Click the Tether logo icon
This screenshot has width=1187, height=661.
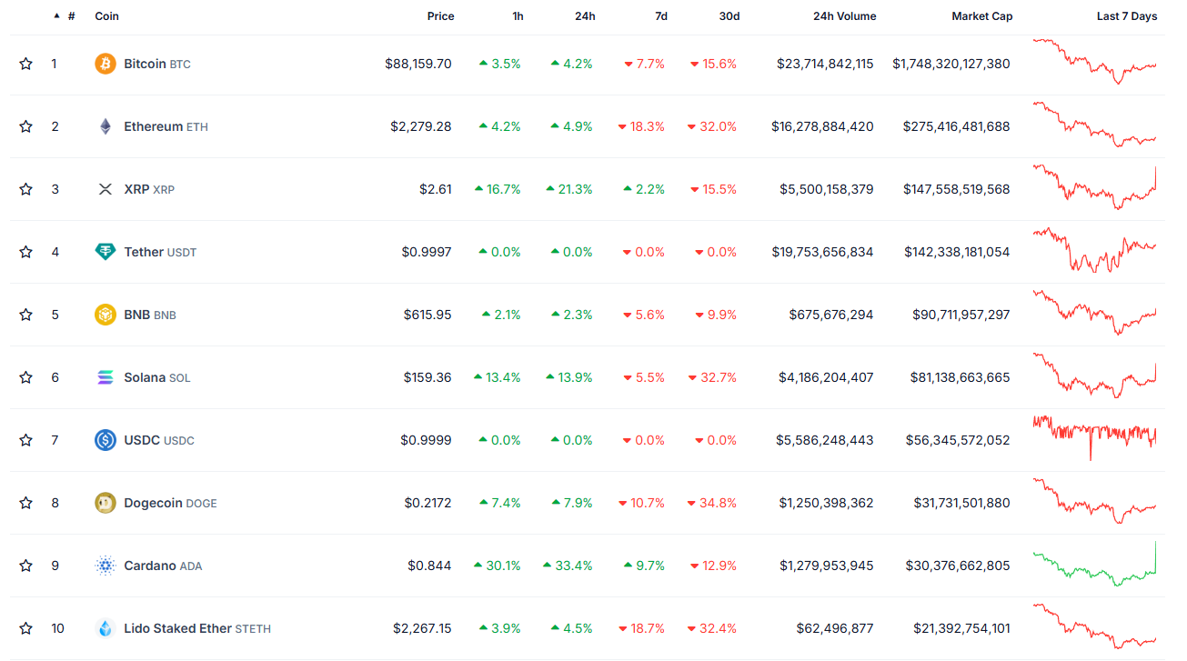(x=106, y=252)
